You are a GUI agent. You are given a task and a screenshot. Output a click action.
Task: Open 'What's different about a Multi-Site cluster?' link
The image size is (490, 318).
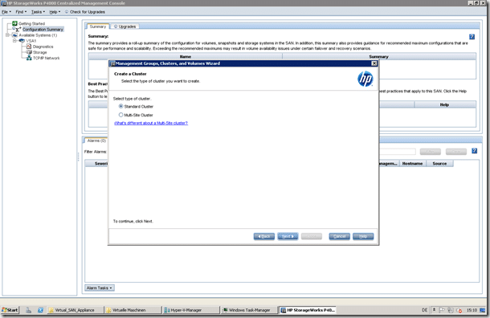151,123
